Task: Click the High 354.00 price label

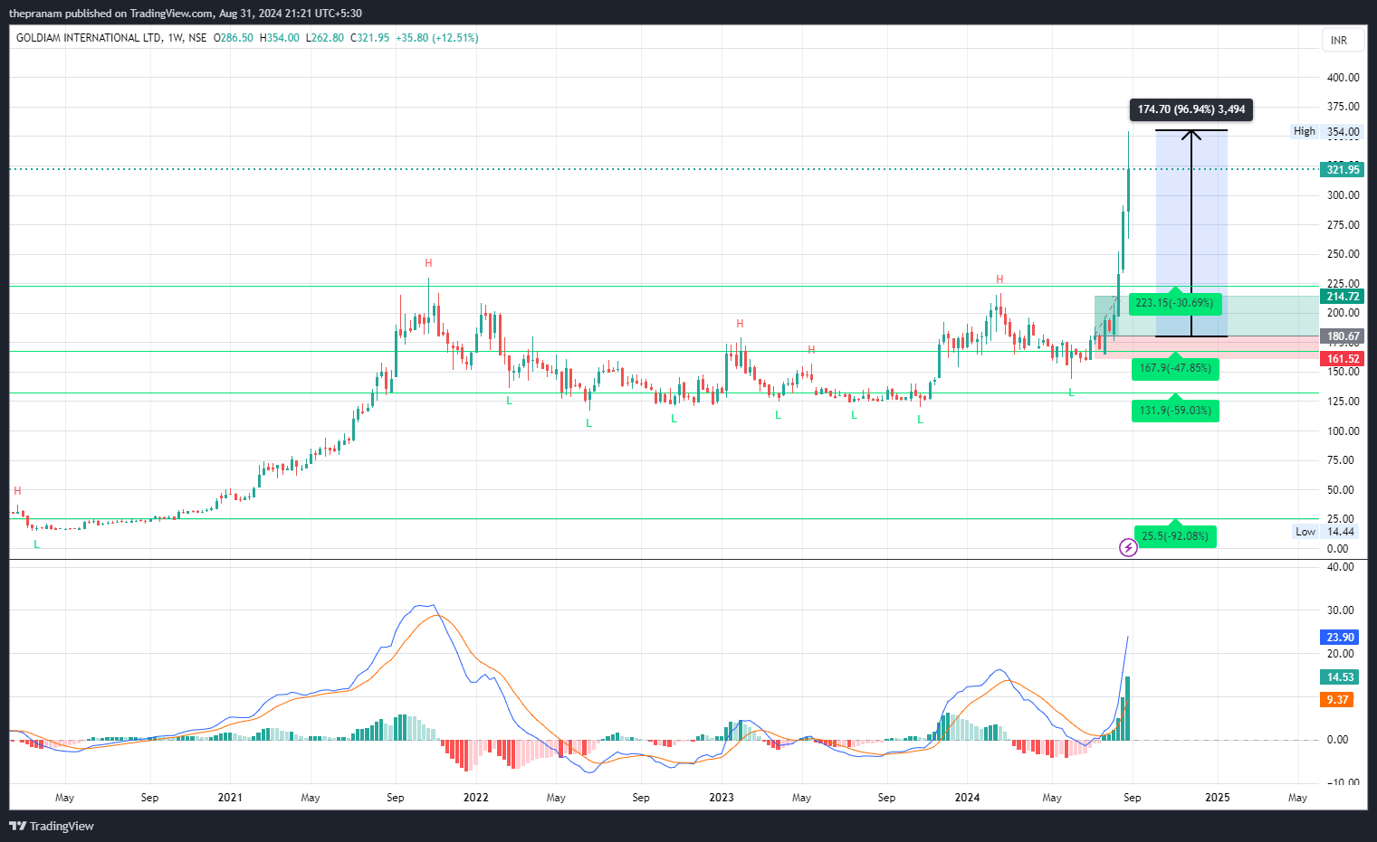Action: tap(1326, 131)
